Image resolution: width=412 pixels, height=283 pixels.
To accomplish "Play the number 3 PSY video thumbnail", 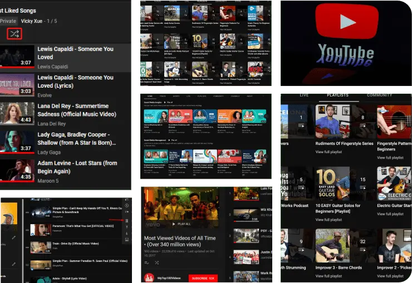I will click(x=246, y=236).
